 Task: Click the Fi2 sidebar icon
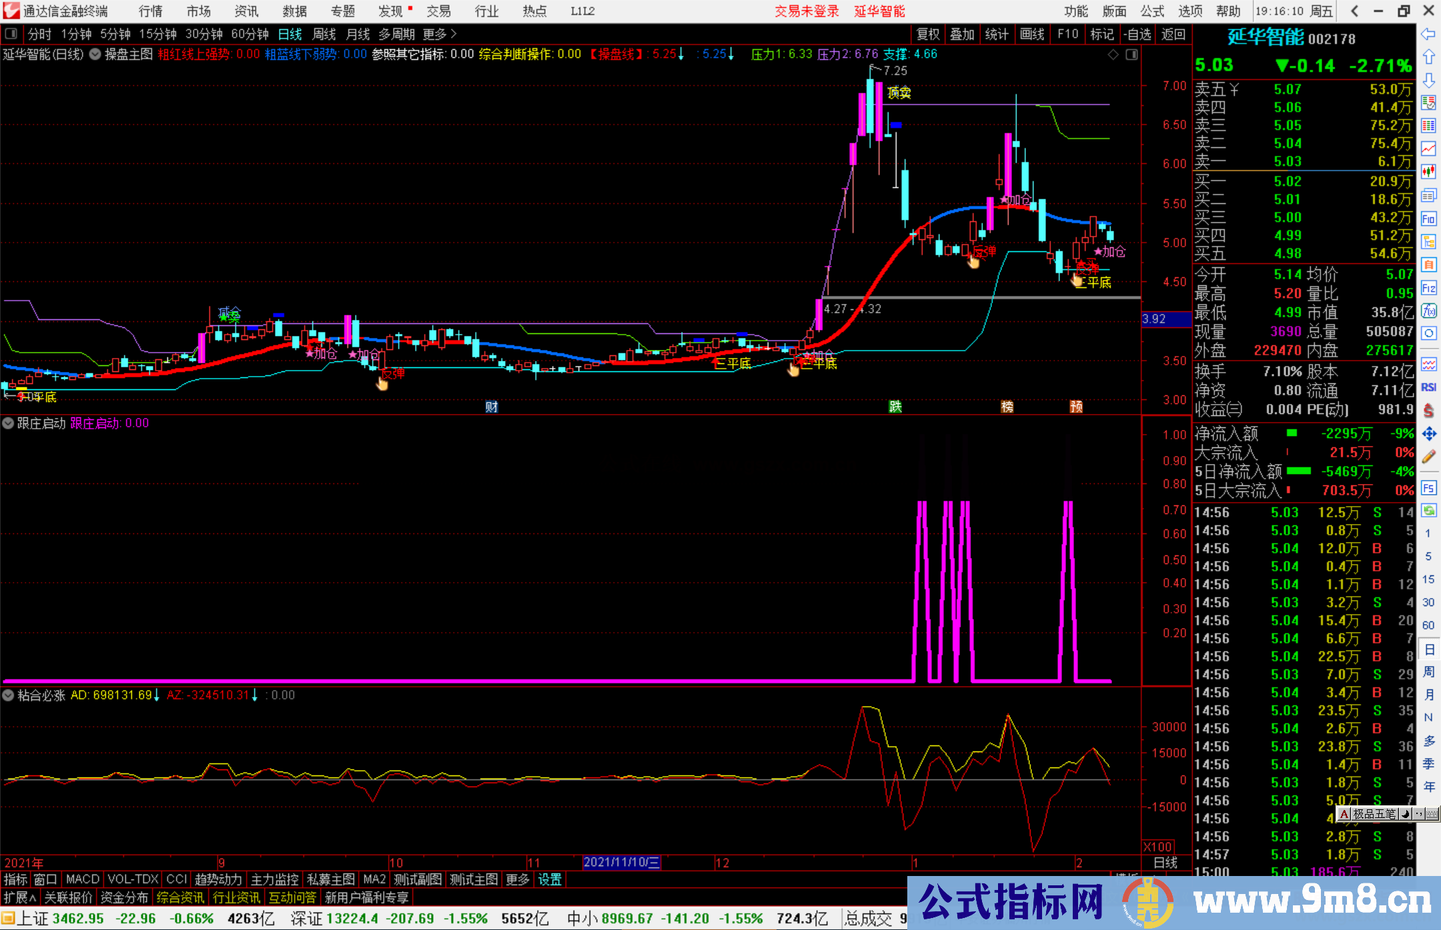coord(1428,288)
